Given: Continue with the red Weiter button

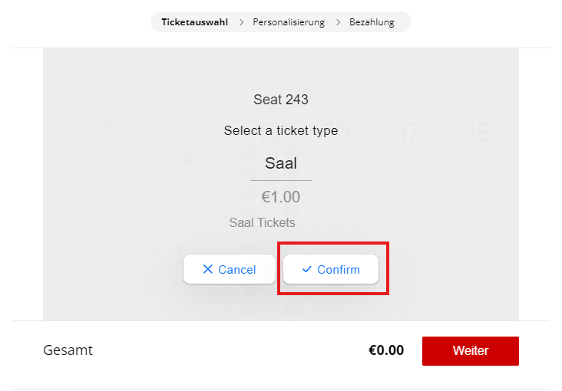Looking at the screenshot, I should (x=471, y=351).
